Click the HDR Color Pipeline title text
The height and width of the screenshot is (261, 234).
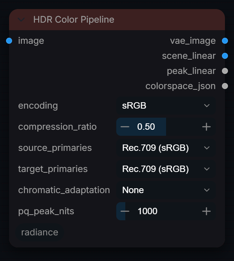tap(74, 20)
